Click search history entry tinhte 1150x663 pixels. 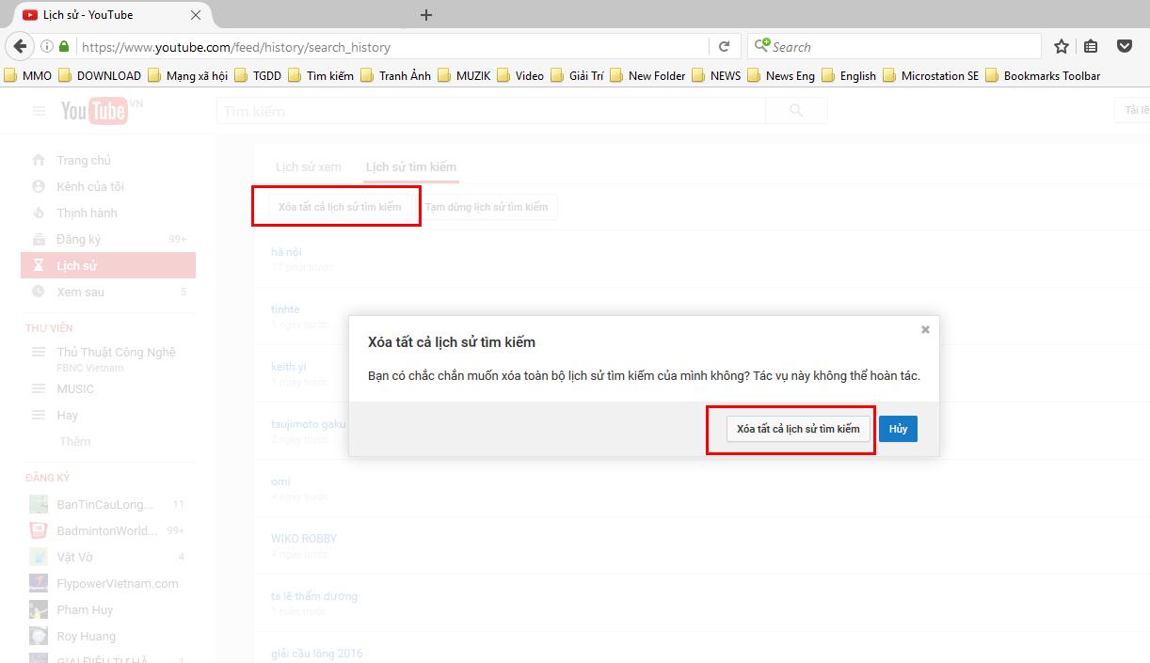tap(285, 308)
